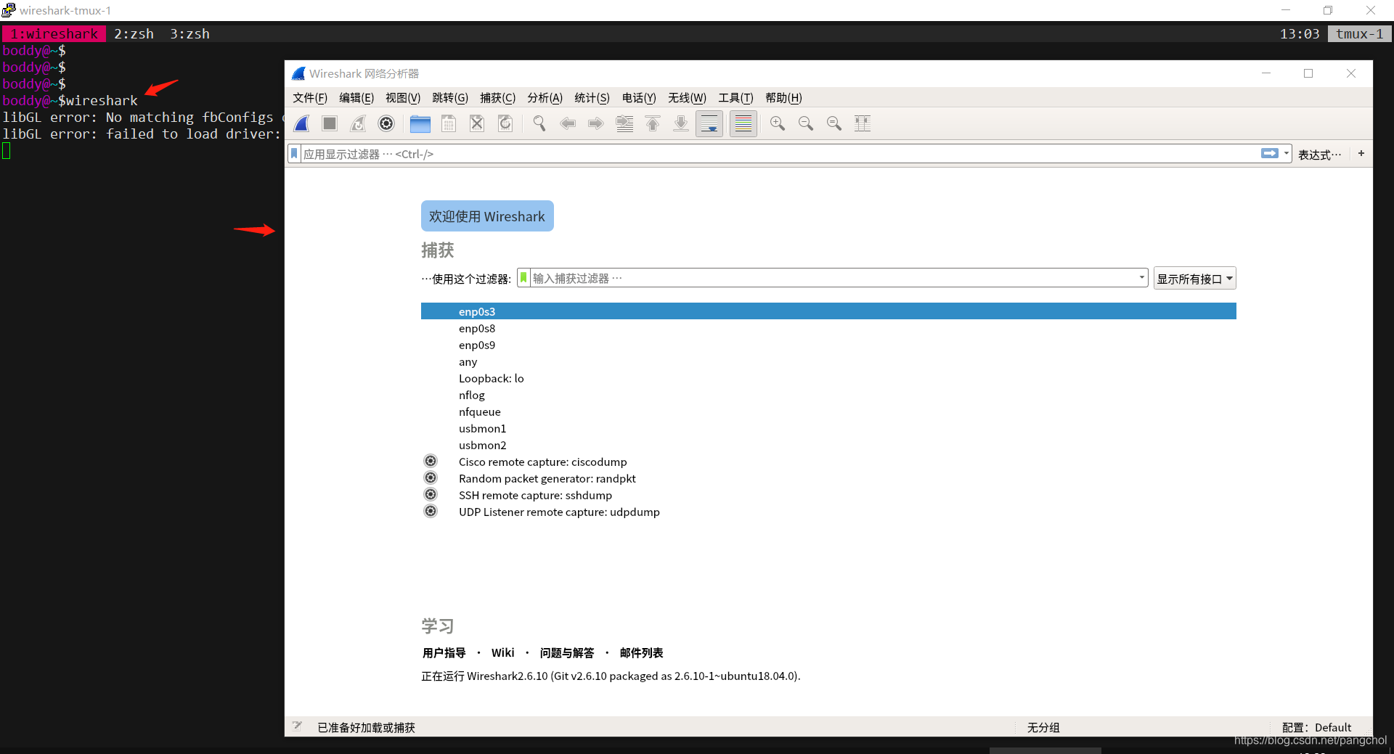This screenshot has width=1394, height=754.
Task: Jump to first packet icon
Action: point(653,123)
